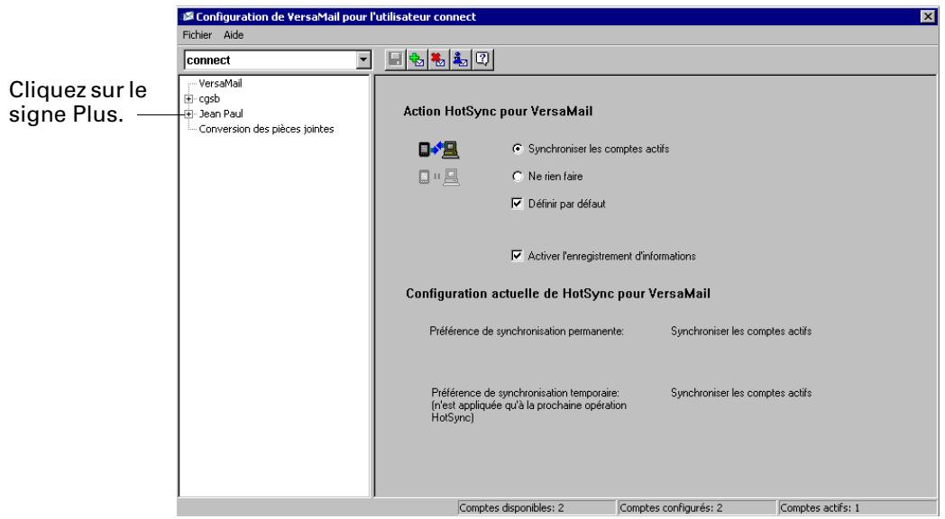Expand the cgsb account tree node
Viewport: 945px width, 519px height.
188,99
